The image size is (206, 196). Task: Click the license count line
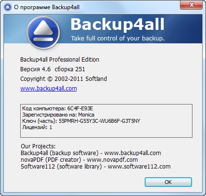pos(37,128)
